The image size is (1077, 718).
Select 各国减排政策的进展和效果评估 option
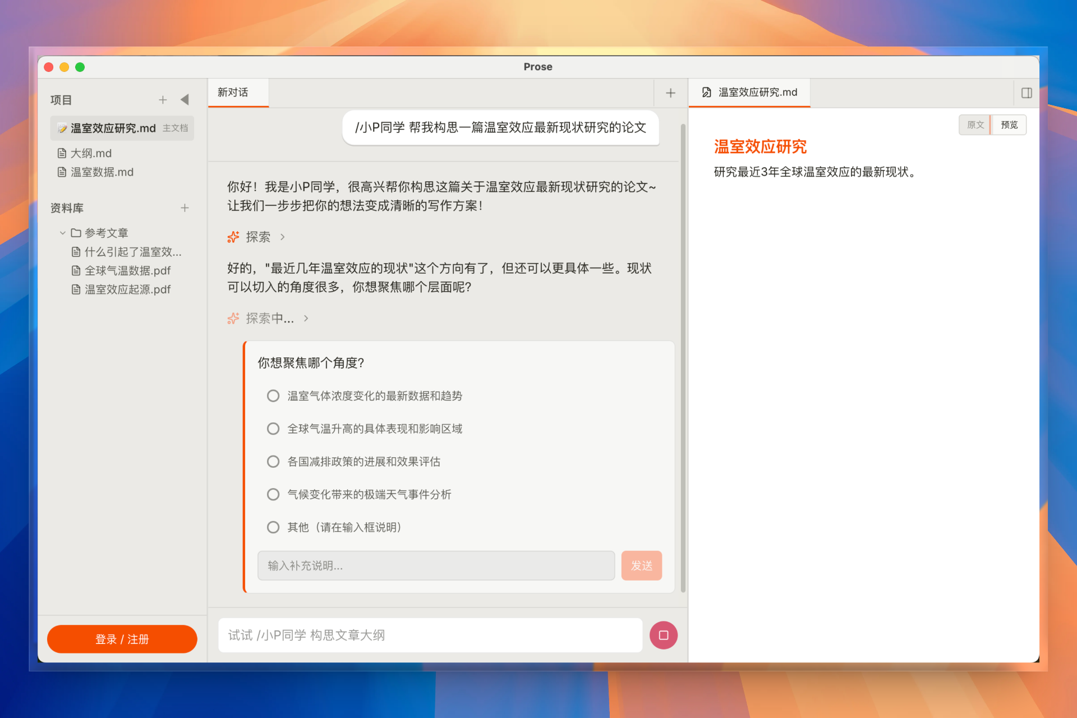[273, 462]
